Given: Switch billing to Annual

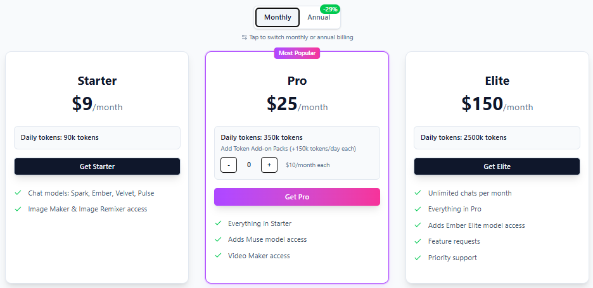Looking at the screenshot, I should pyautogui.click(x=319, y=17).
